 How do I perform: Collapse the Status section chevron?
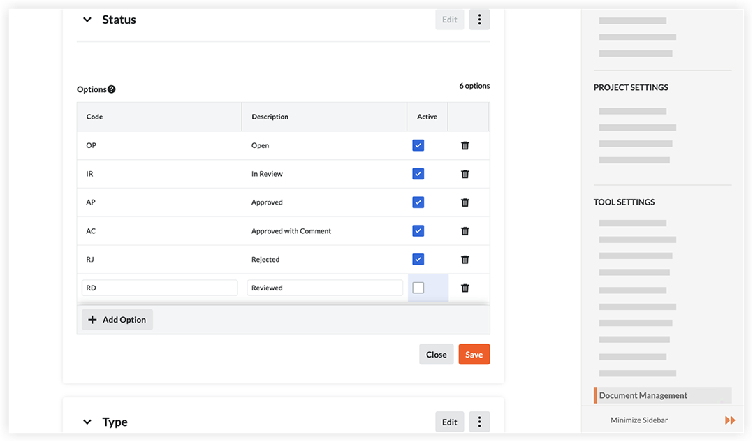pos(87,20)
